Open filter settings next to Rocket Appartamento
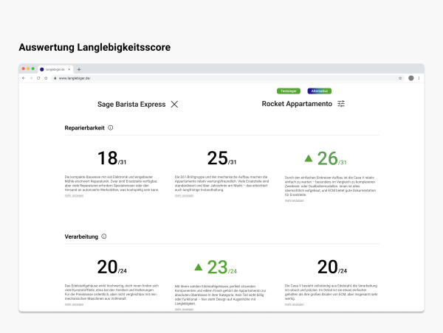The image size is (443, 333). [341, 105]
